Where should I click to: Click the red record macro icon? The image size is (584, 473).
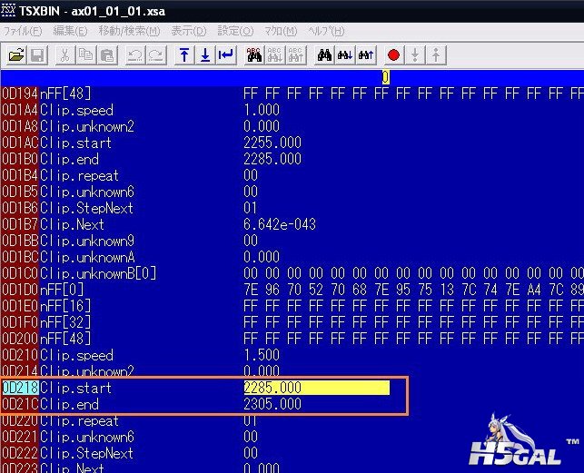pos(393,55)
